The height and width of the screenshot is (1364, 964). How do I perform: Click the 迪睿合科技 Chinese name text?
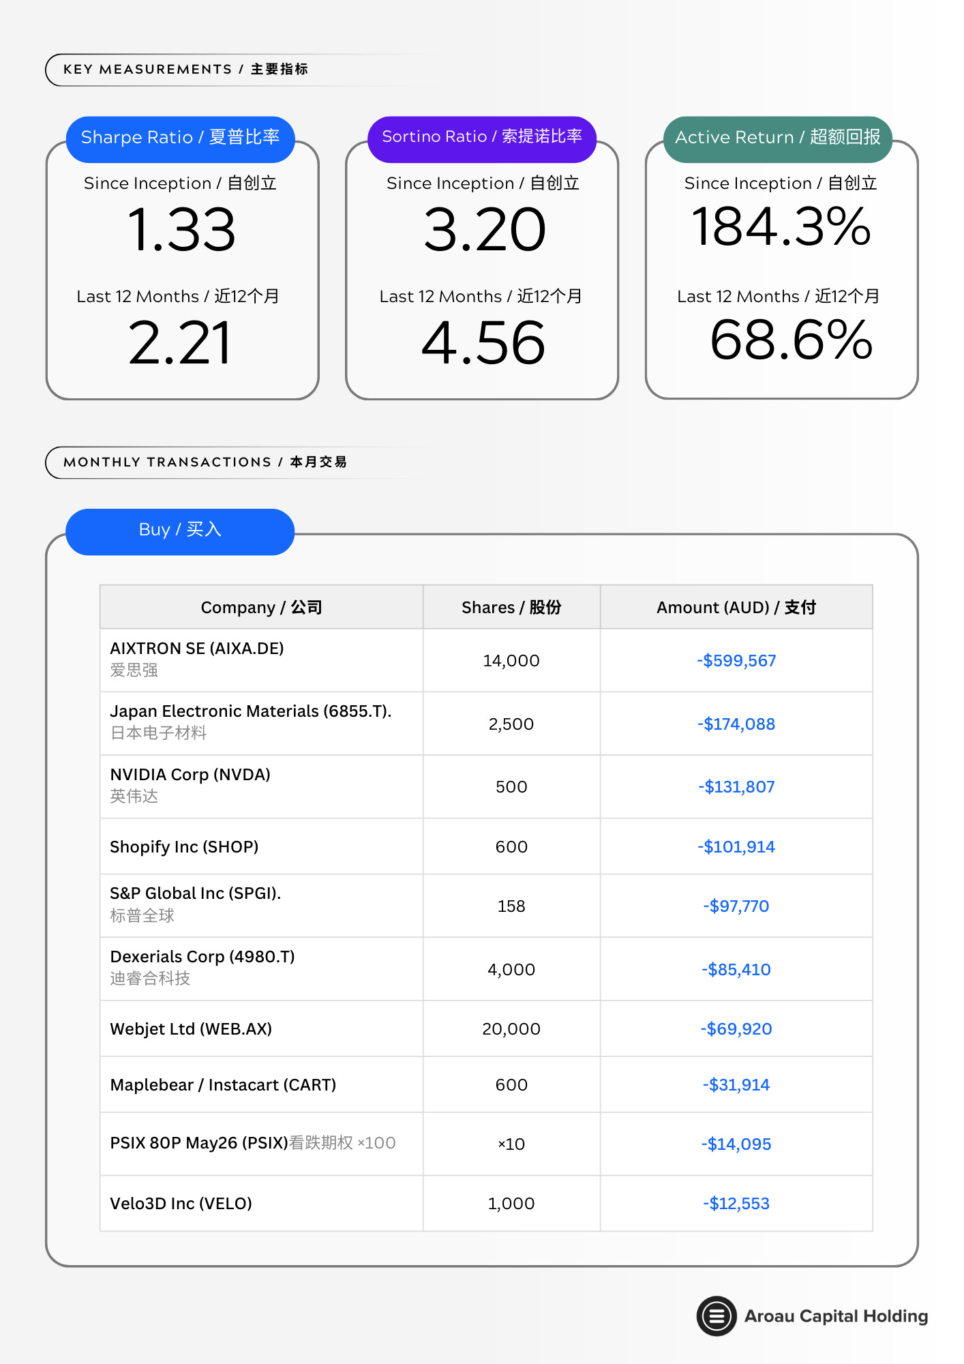150,979
